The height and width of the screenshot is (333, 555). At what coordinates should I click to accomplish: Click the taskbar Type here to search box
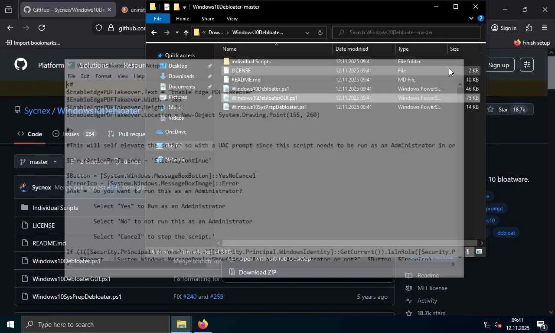click(x=95, y=324)
